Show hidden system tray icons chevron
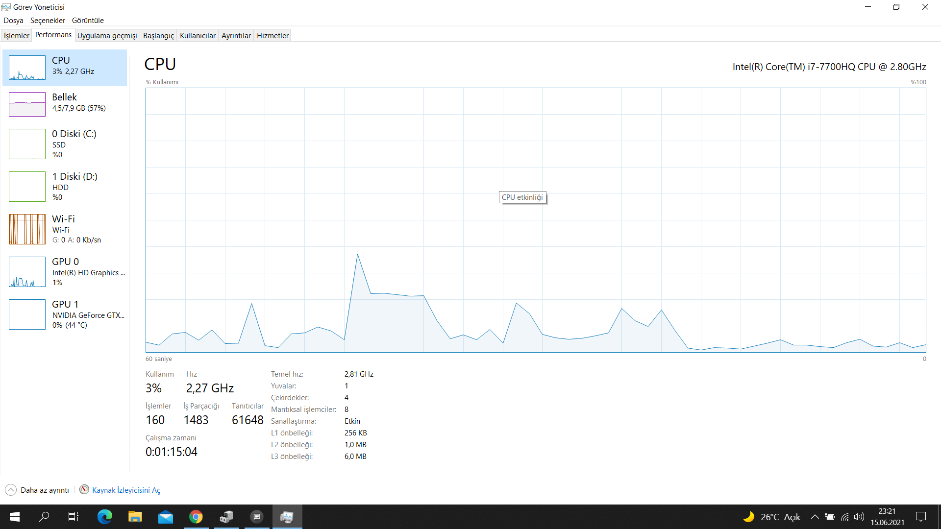The image size is (941, 529). coord(815,517)
